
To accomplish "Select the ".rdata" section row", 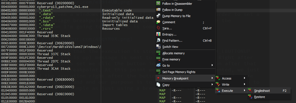I will pyautogui.click(x=47, y=18).
